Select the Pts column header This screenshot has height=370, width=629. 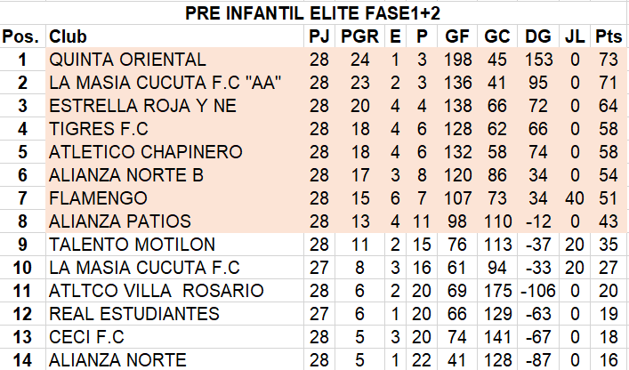[x=609, y=36]
